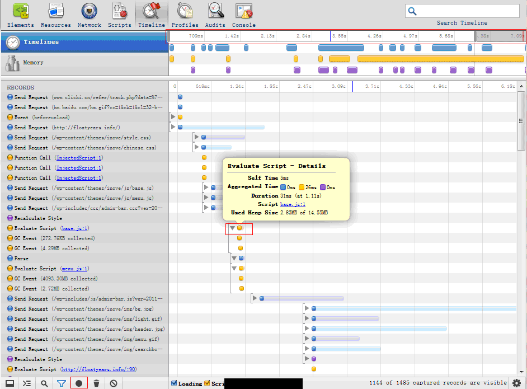Select the Parse record
Image resolution: width=527 pixels, height=389 pixels.
pos(84,259)
